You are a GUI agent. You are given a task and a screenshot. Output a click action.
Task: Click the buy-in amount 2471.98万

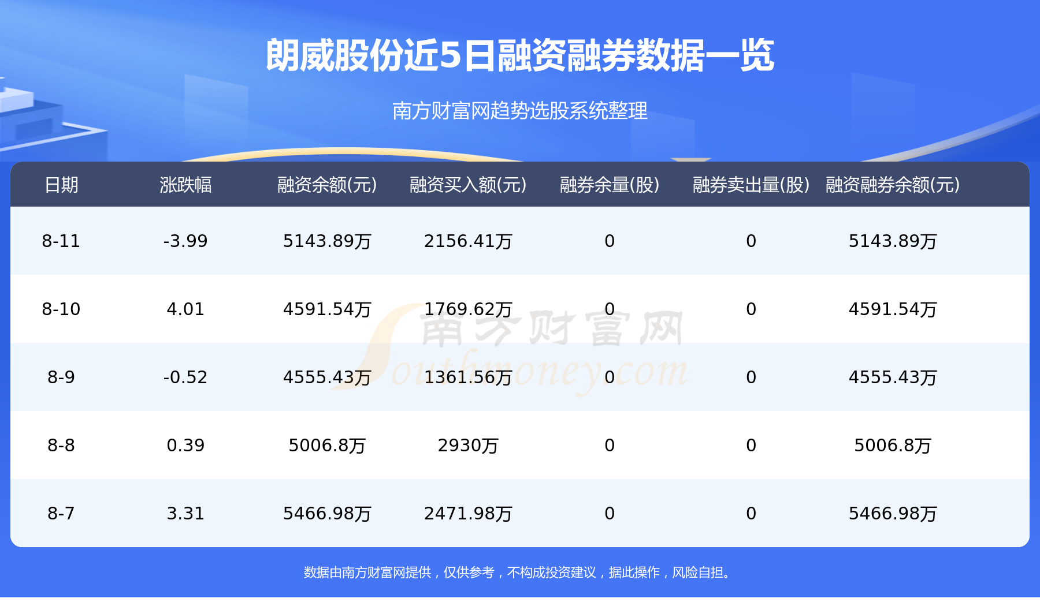pyautogui.click(x=468, y=513)
